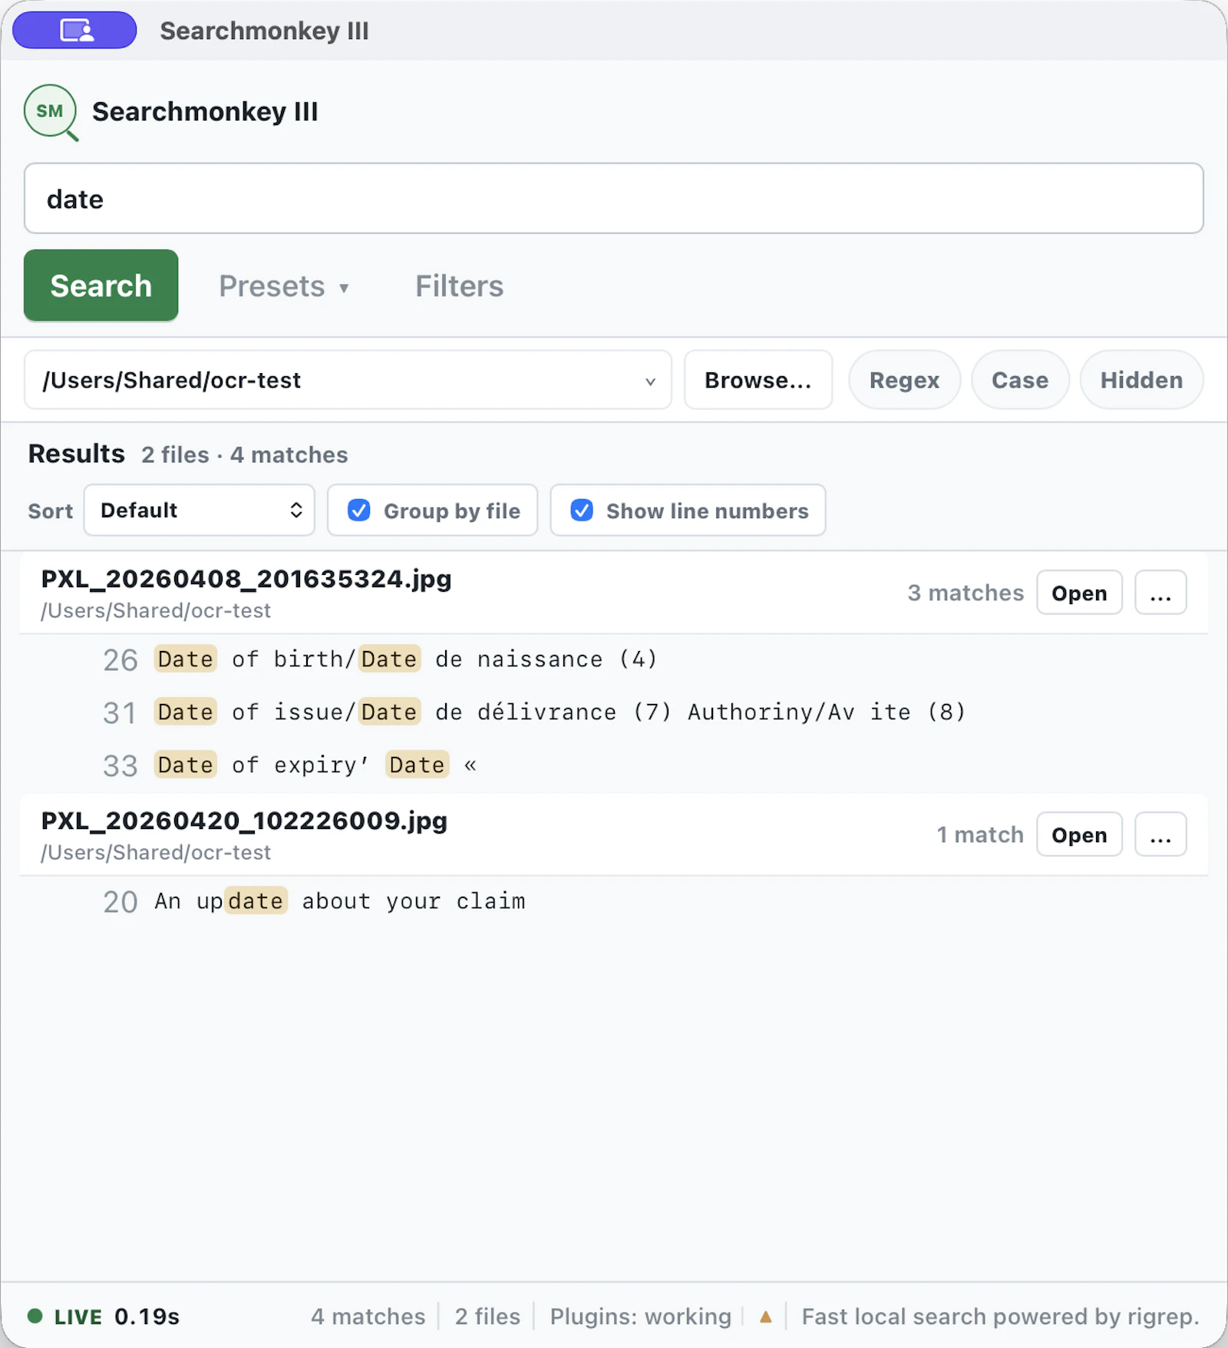The height and width of the screenshot is (1348, 1228).
Task: Click the Browse... button
Action: click(758, 380)
